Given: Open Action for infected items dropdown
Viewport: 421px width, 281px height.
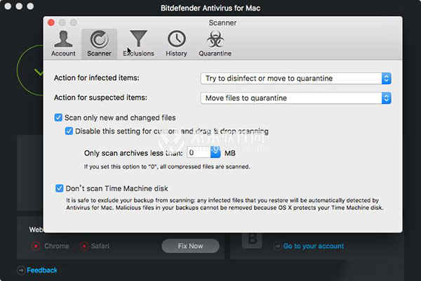Looking at the screenshot, I should 295,78.
